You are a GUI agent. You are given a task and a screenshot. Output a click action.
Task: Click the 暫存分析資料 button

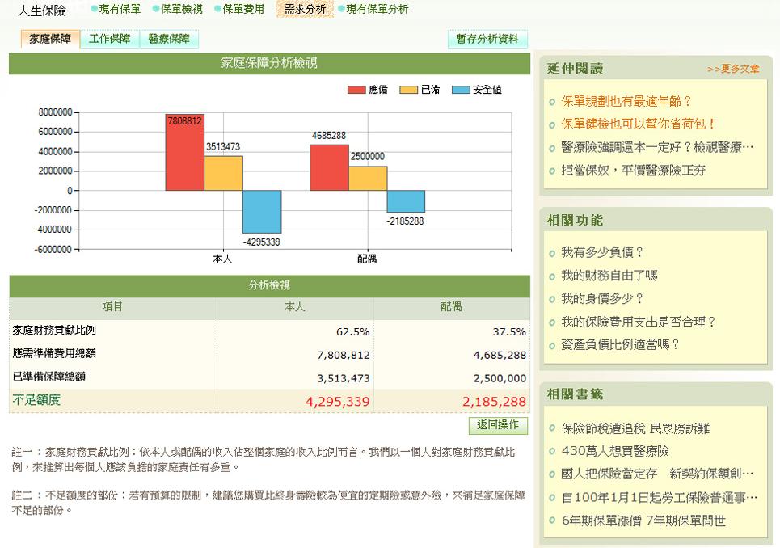pyautogui.click(x=487, y=39)
